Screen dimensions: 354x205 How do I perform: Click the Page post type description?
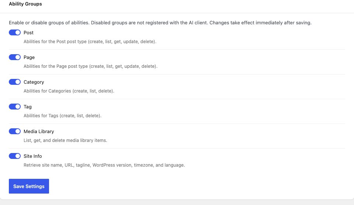[x=90, y=66]
